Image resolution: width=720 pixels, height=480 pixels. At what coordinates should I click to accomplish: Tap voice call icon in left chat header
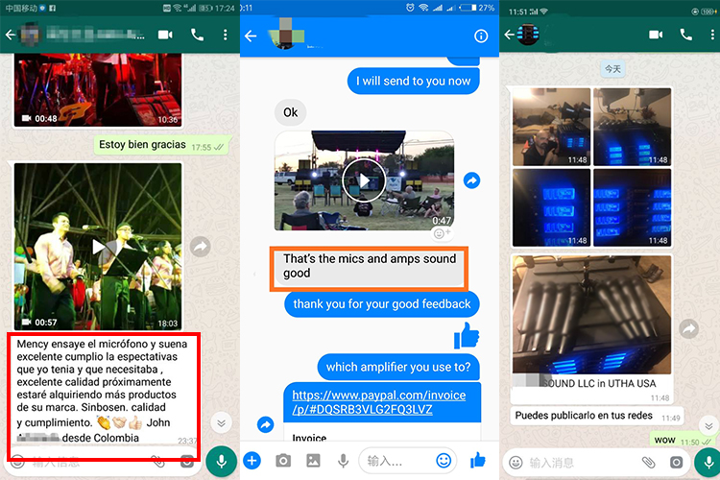coord(197,35)
